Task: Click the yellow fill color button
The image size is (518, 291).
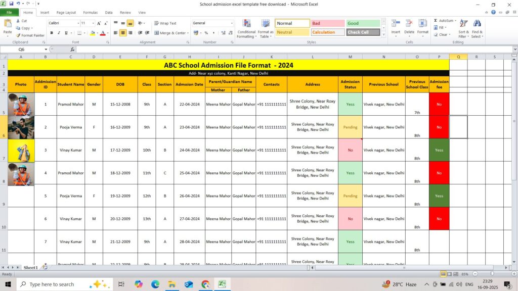Action: (92, 33)
